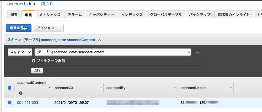262x112 pixels.
Task: Collapse the scan panel with the dark-bar chevron
Action: coord(198,52)
